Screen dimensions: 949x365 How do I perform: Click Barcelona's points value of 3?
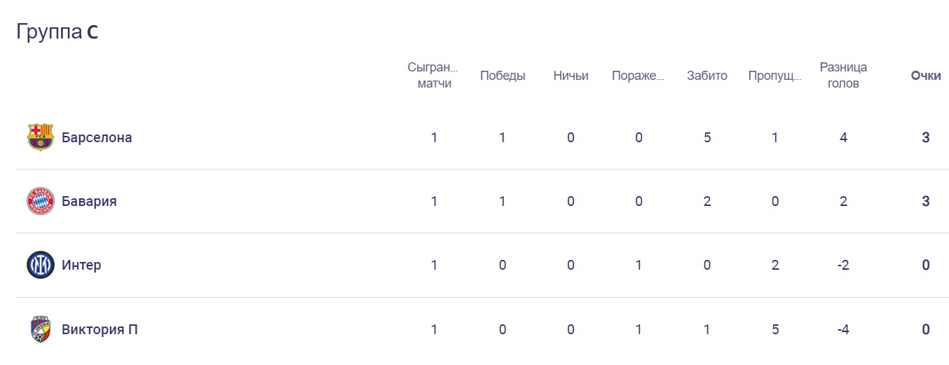[x=925, y=137]
